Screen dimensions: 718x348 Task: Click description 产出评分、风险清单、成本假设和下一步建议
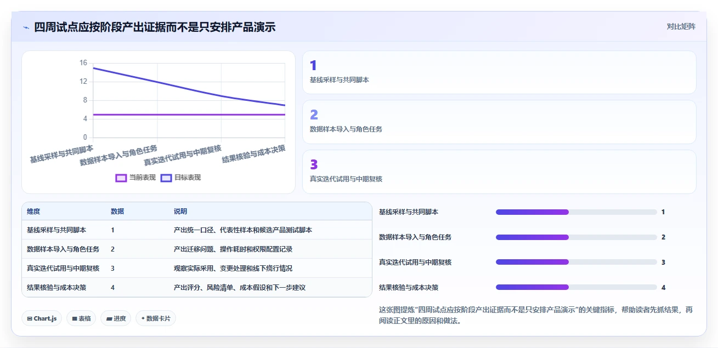(240, 287)
